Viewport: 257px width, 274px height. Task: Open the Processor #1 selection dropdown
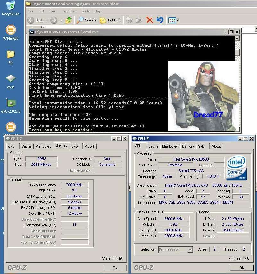pyautogui.click(x=190, y=250)
